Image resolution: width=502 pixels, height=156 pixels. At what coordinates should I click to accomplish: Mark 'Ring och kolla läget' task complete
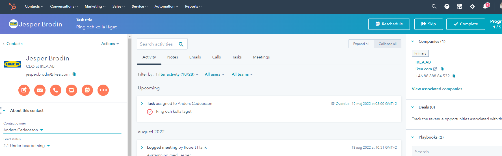click(x=150, y=112)
